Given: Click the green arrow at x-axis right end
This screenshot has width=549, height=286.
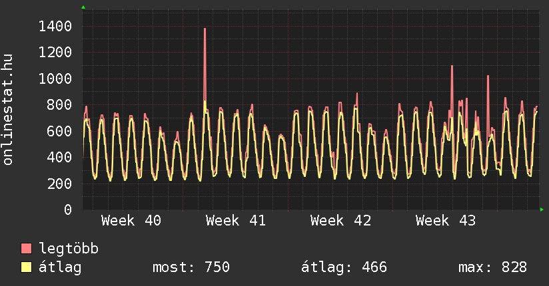Looking at the screenshot, I should (542, 210).
